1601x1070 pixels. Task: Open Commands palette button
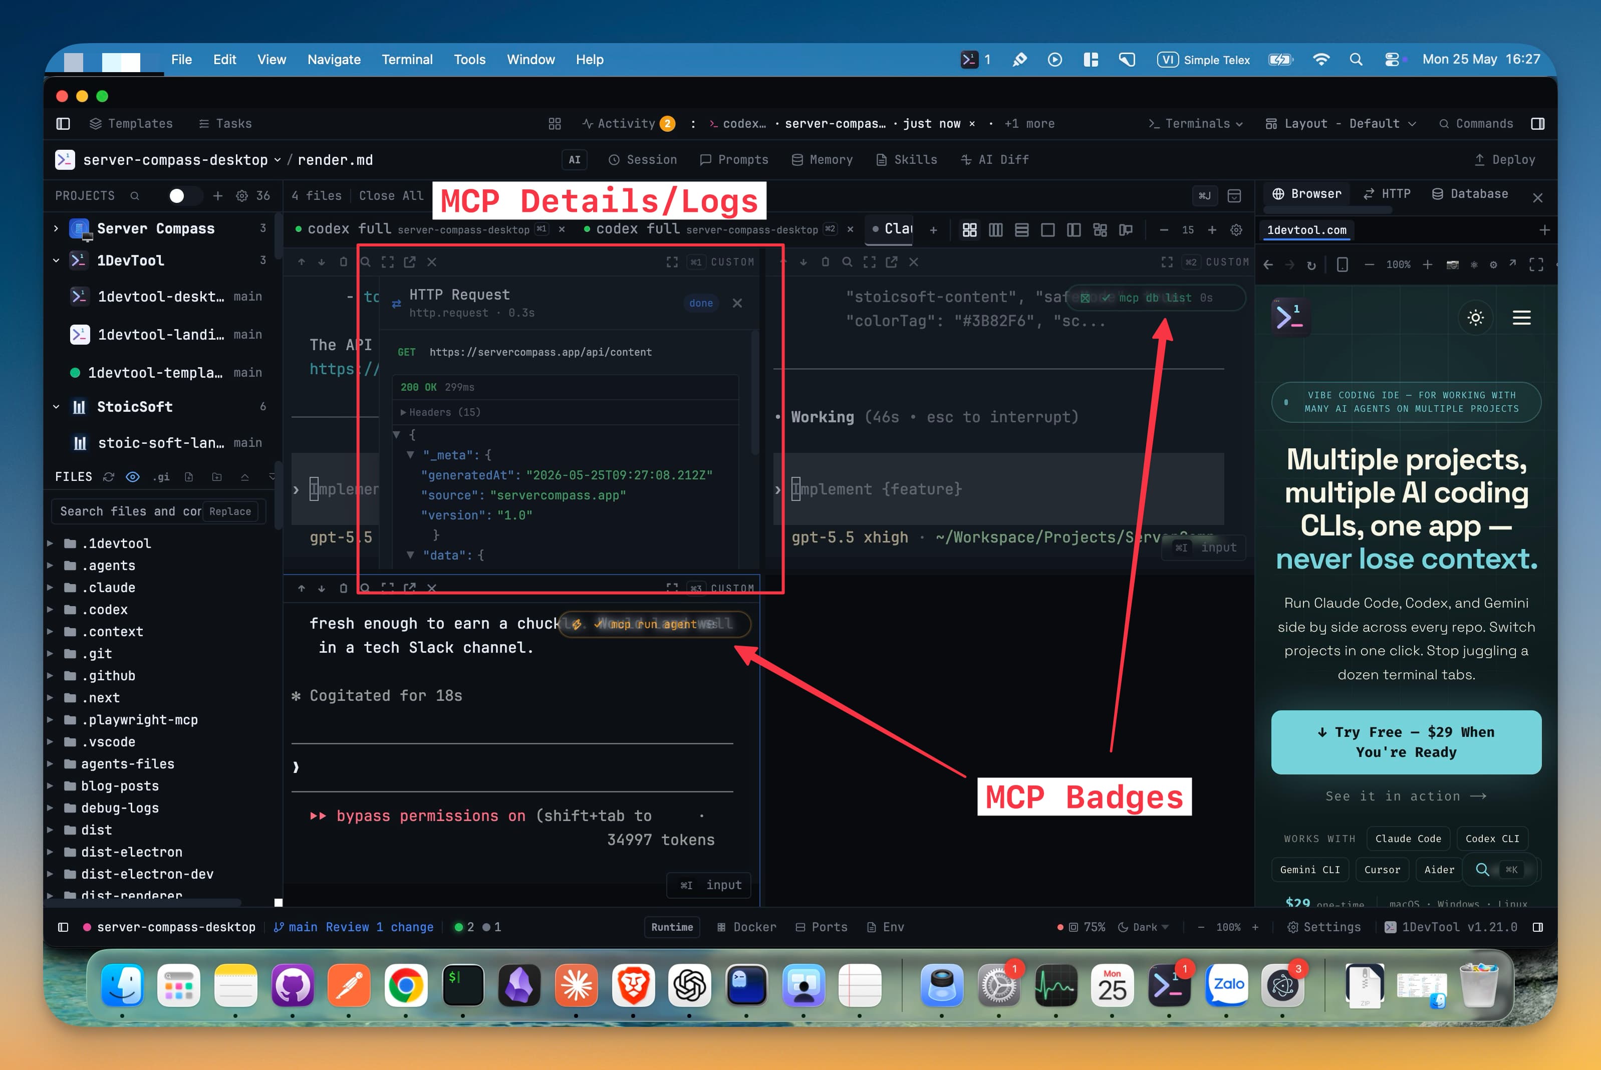click(1476, 124)
